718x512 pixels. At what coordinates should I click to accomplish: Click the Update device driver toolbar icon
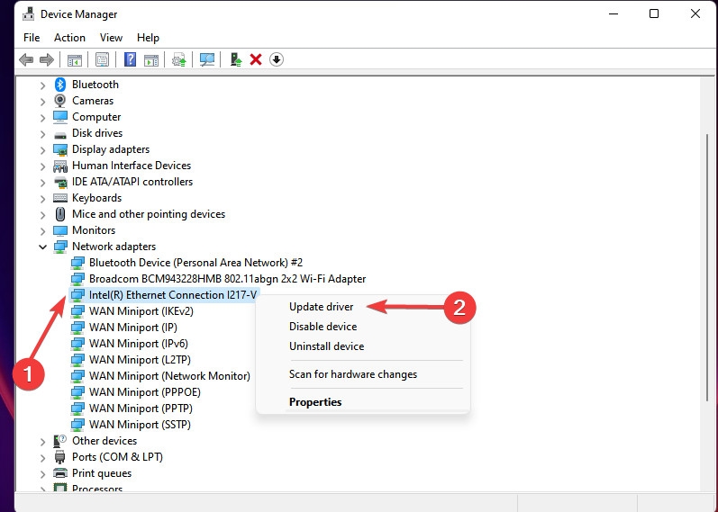(x=179, y=59)
